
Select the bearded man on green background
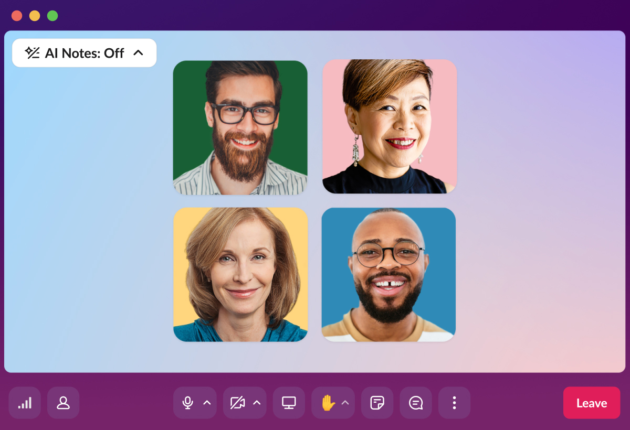click(x=240, y=127)
